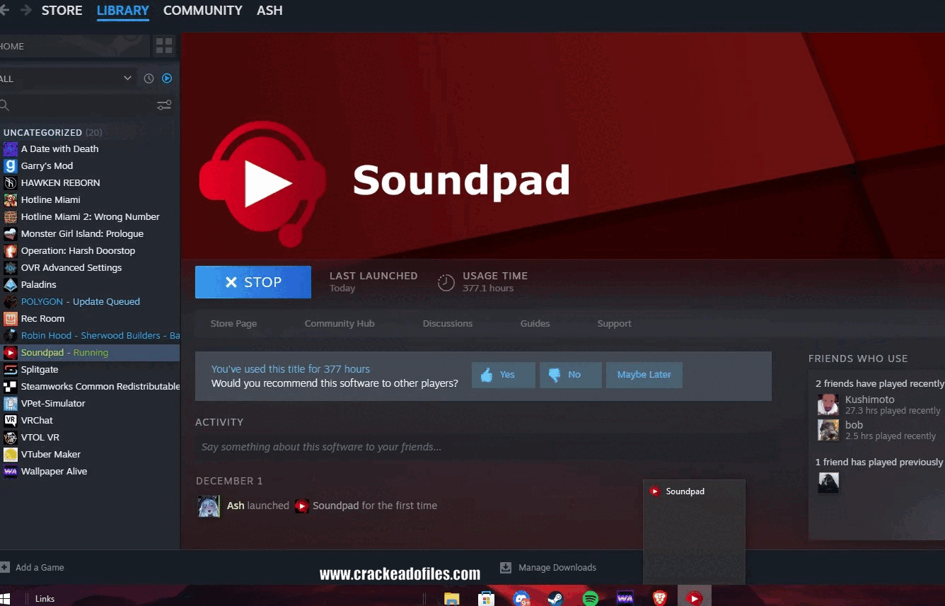Click the recent activity clock icon
The image size is (945, 606).
coord(149,78)
